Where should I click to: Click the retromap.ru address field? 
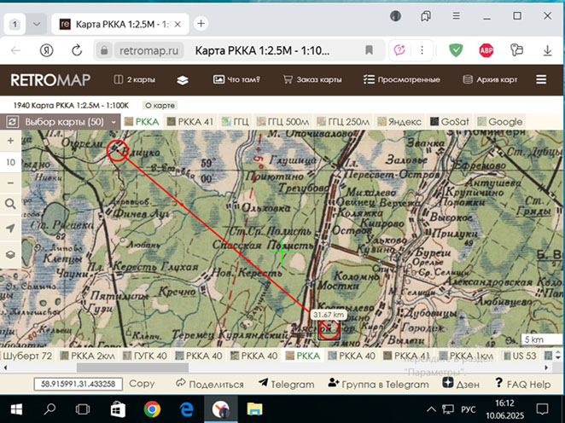pyautogui.click(x=149, y=51)
